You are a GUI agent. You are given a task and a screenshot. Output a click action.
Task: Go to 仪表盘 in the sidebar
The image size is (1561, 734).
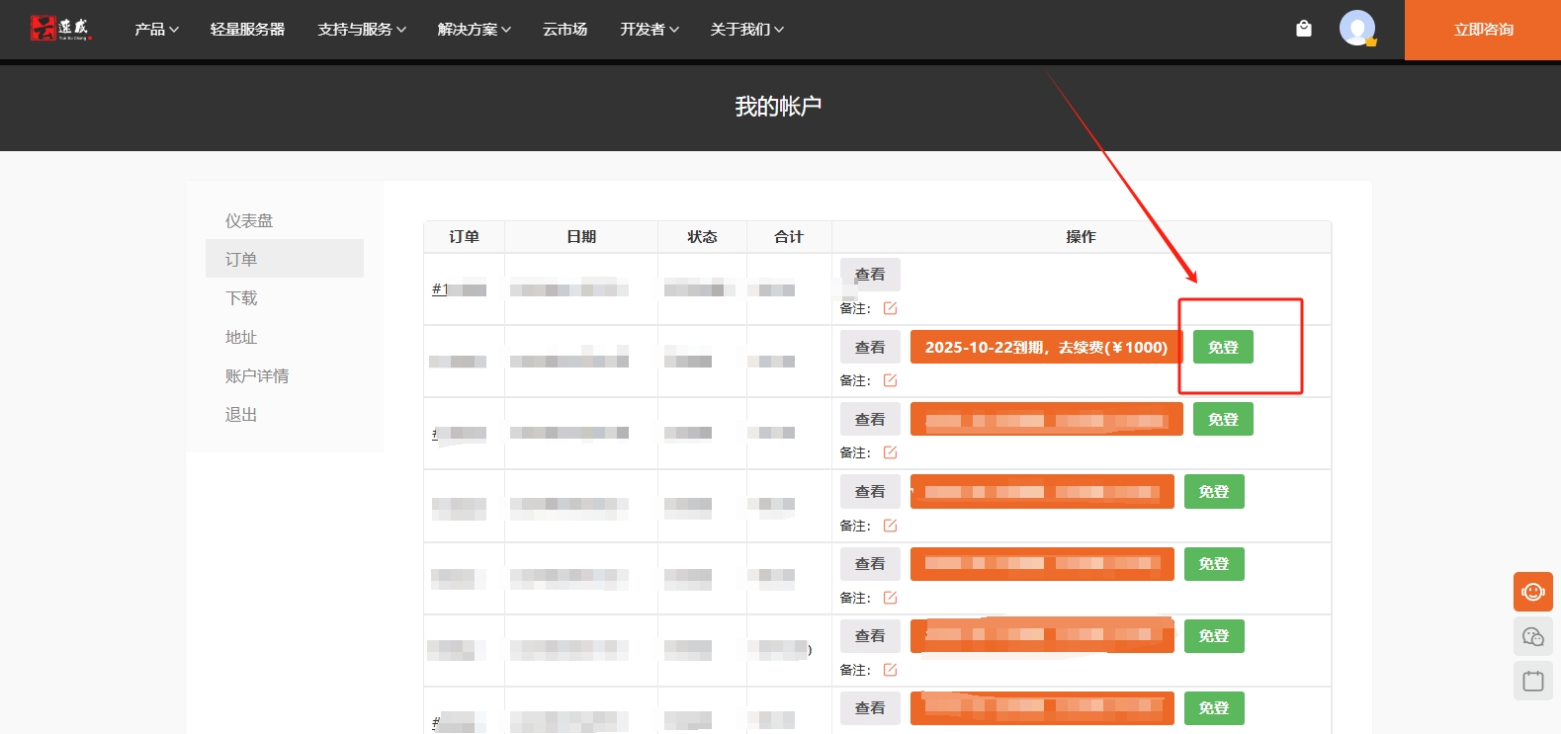pos(249,220)
